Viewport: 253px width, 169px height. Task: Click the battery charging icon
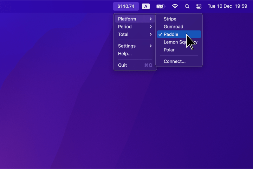(x=161, y=6)
